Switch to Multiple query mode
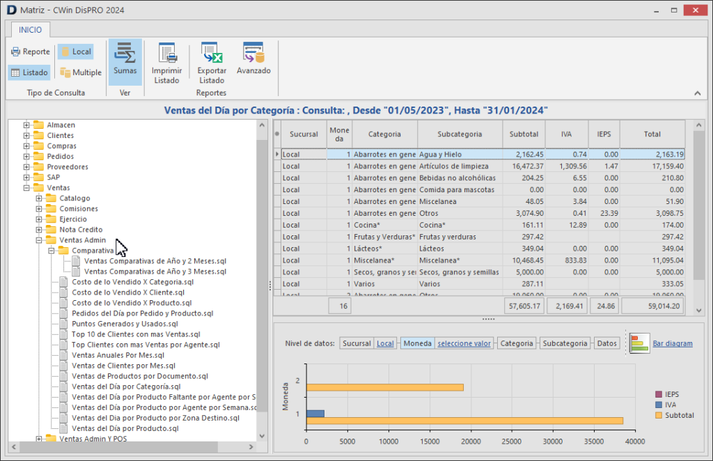Screen dimensions: 713x461 coord(80,72)
